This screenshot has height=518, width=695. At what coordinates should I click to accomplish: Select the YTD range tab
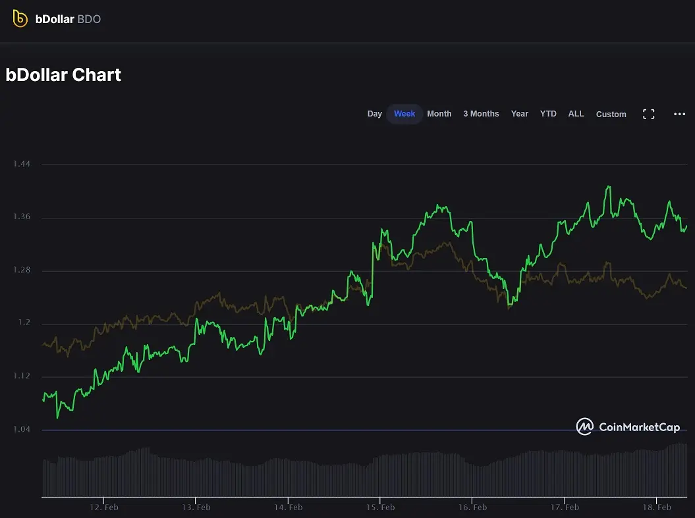pos(548,114)
